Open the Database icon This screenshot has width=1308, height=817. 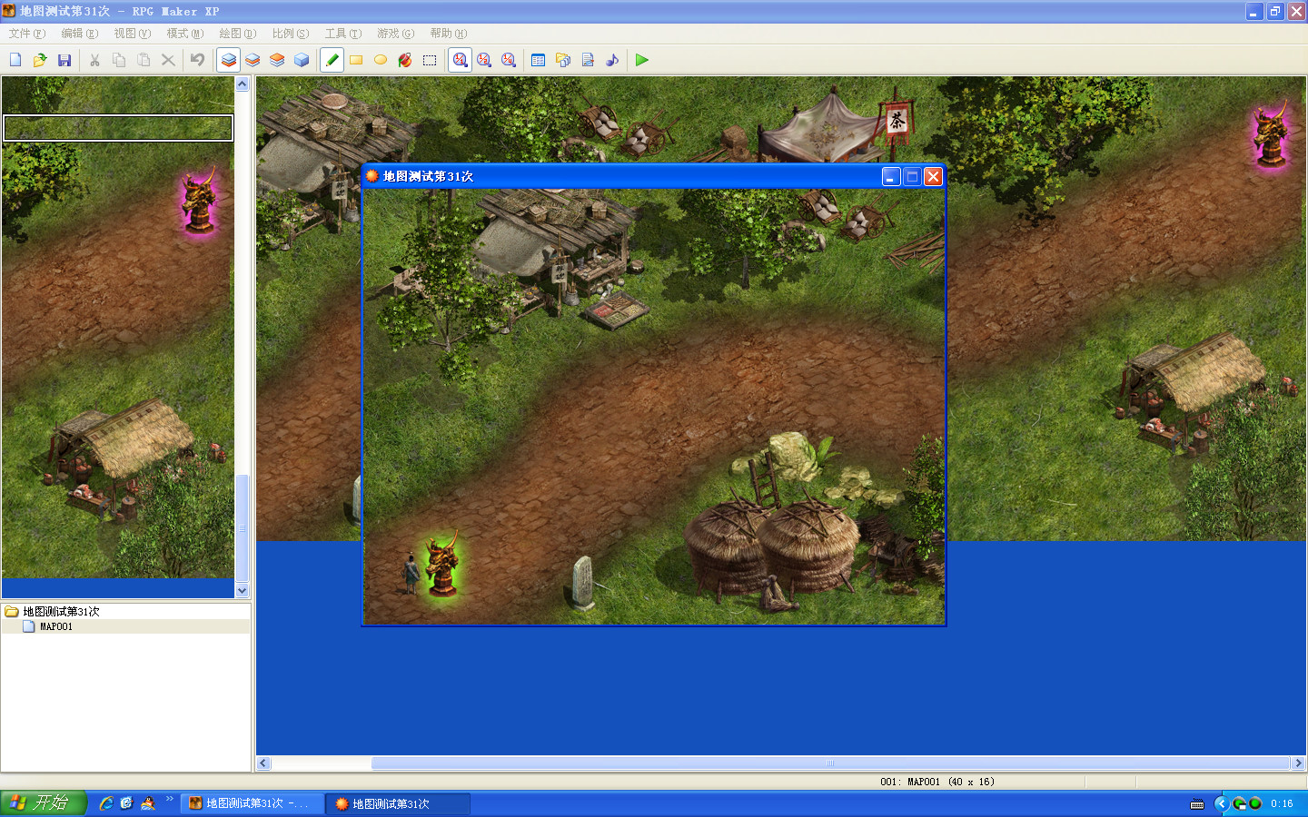point(538,60)
